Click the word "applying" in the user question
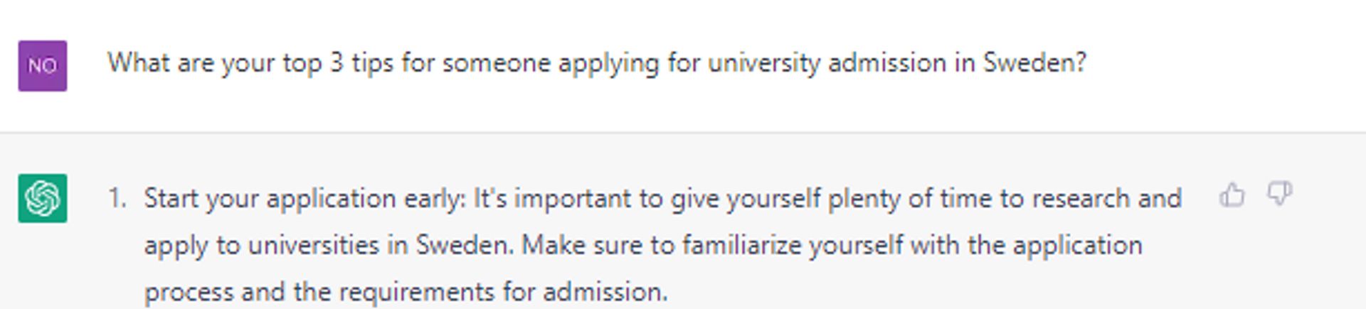 pos(608,63)
